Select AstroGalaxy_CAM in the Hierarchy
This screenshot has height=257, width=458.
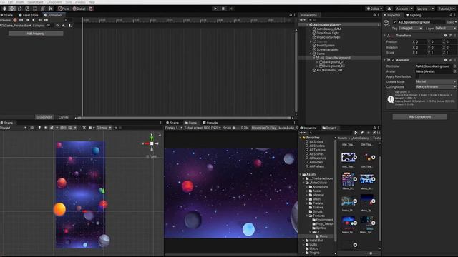click(328, 29)
